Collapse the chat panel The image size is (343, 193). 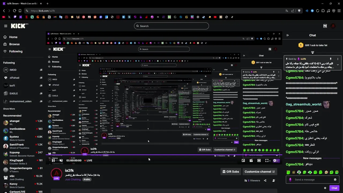pos(288,35)
